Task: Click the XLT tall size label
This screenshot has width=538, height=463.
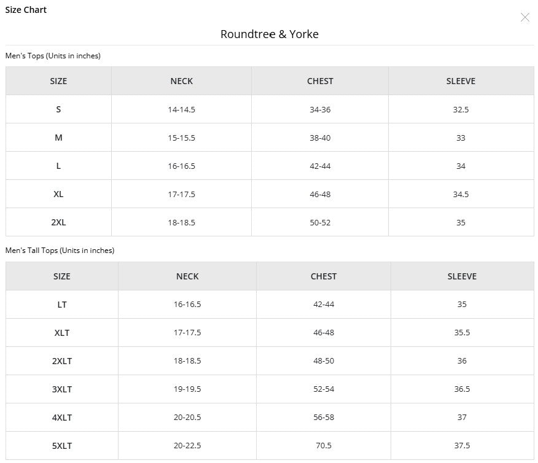Action: coord(62,333)
